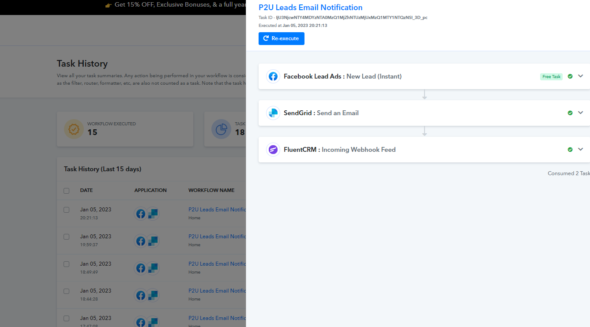Check the row executed at 19:59:37
This screenshot has height=327, width=590.
point(67,237)
